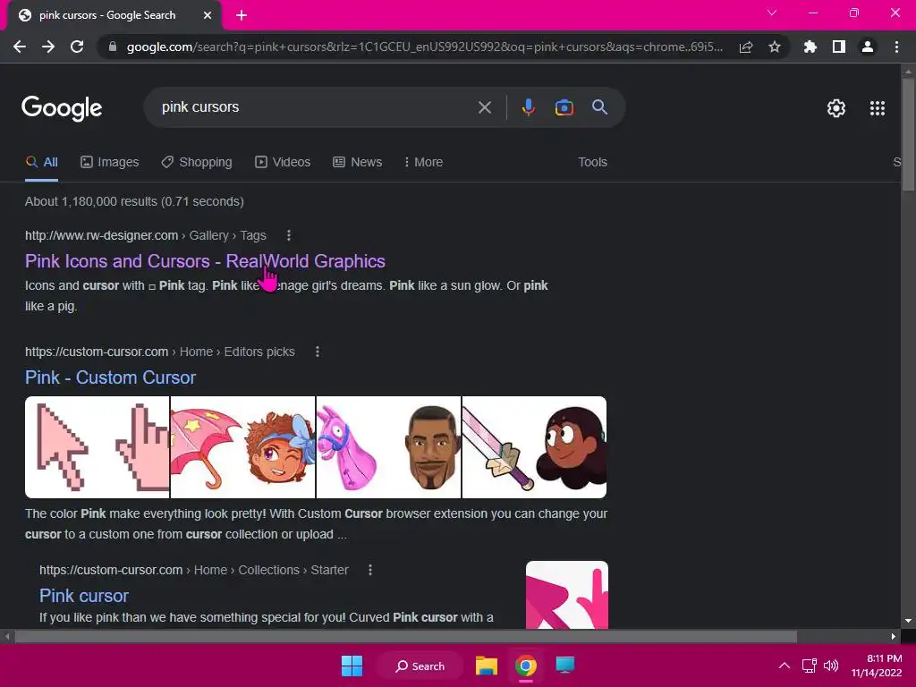Select the All results tab
Viewport: 916px width, 687px height.
(41, 163)
